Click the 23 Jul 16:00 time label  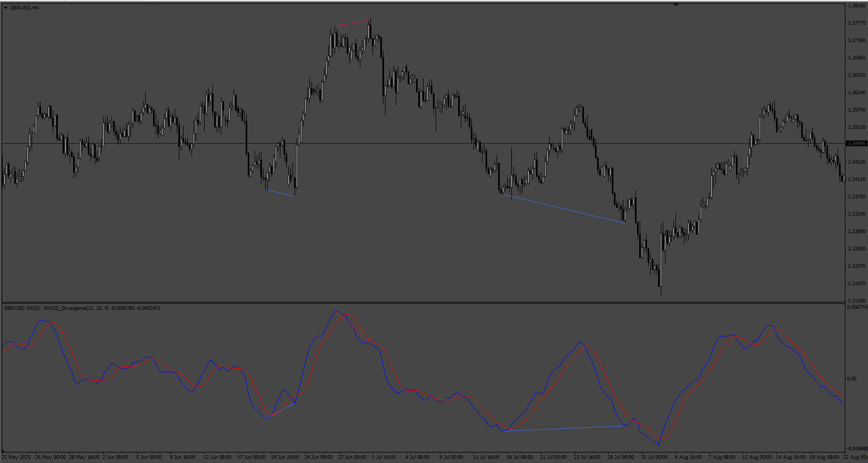pyautogui.click(x=588, y=457)
